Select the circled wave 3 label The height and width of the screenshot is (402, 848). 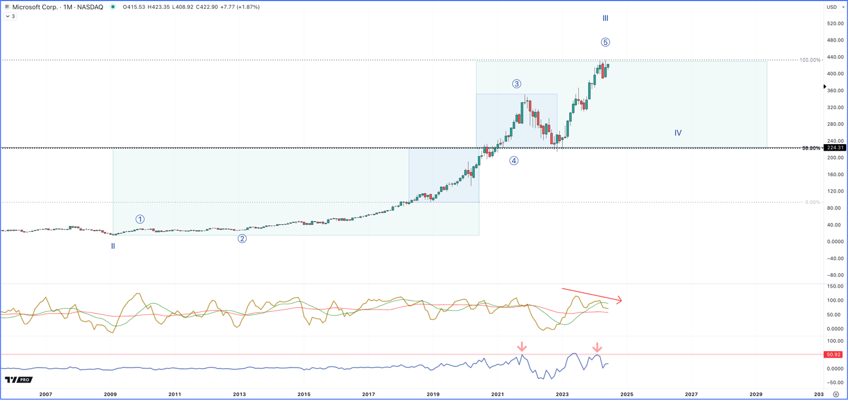point(517,84)
